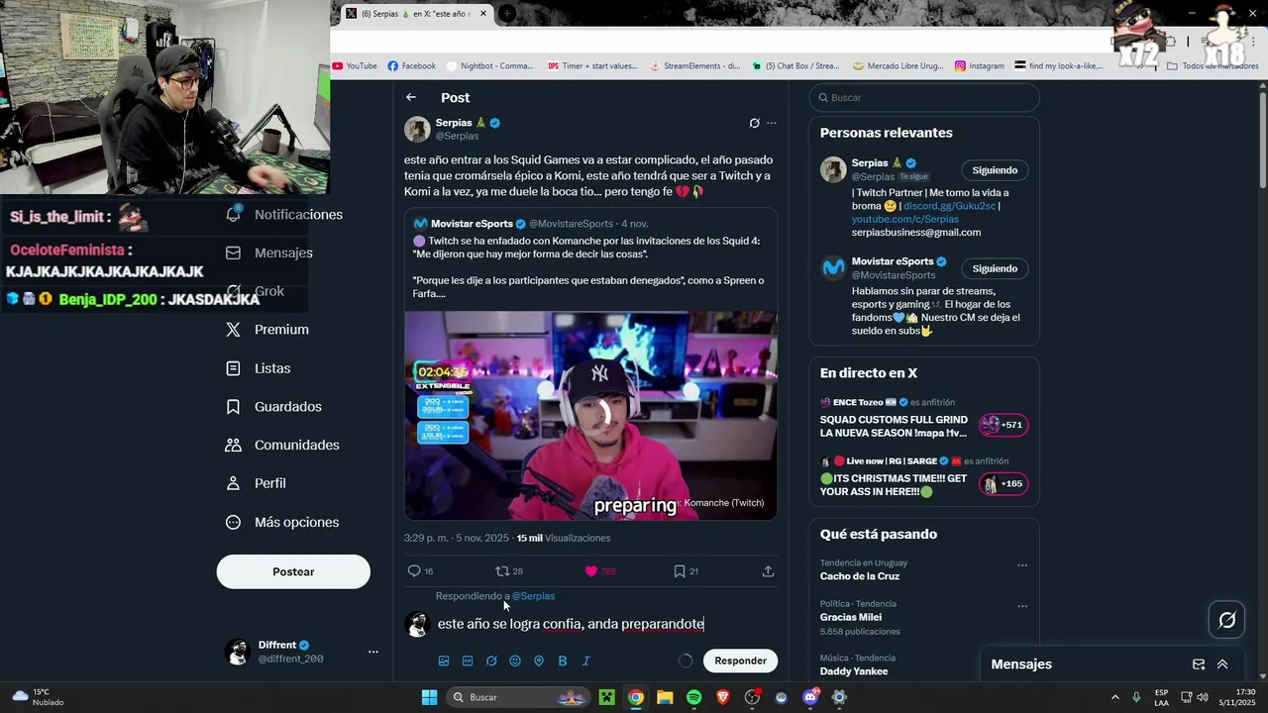This screenshot has width=1268, height=713.
Task: Open account menu dots next to Diffrent
Action: (373, 652)
